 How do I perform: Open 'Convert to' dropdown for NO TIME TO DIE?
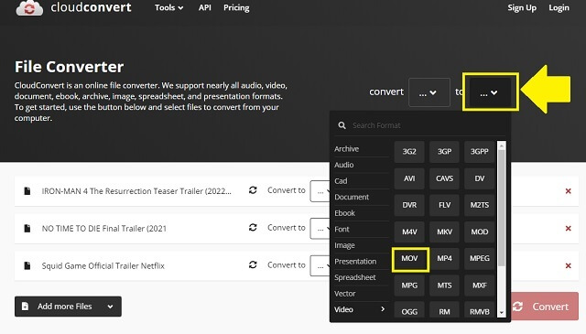320,228
